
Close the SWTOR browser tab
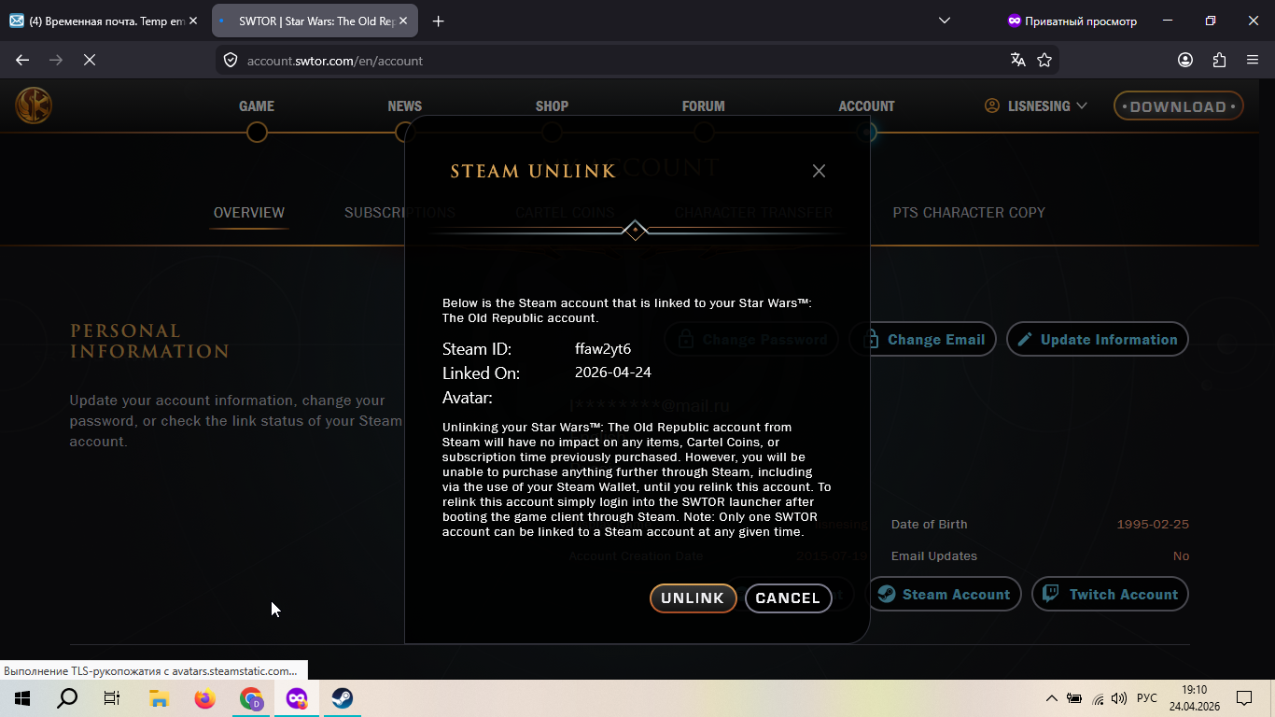coord(404,21)
